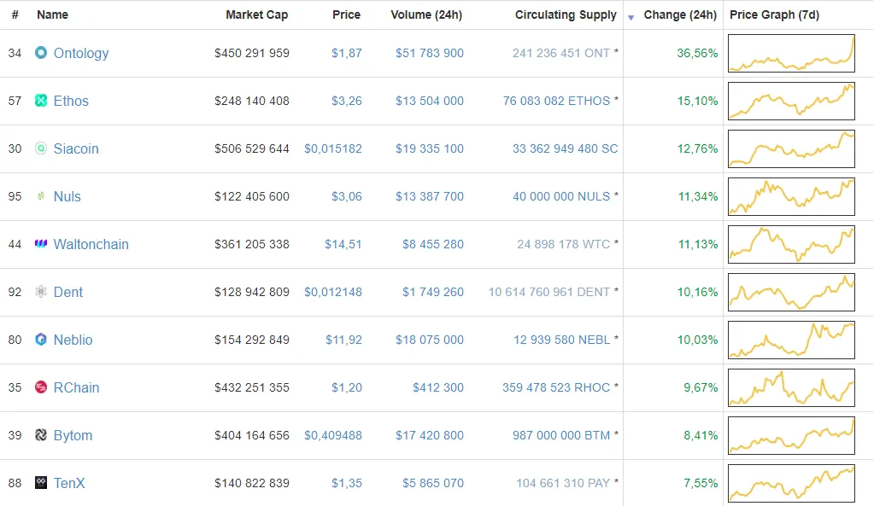874x506 pixels.
Task: View RChain 7-day price graph
Action: [x=791, y=387]
